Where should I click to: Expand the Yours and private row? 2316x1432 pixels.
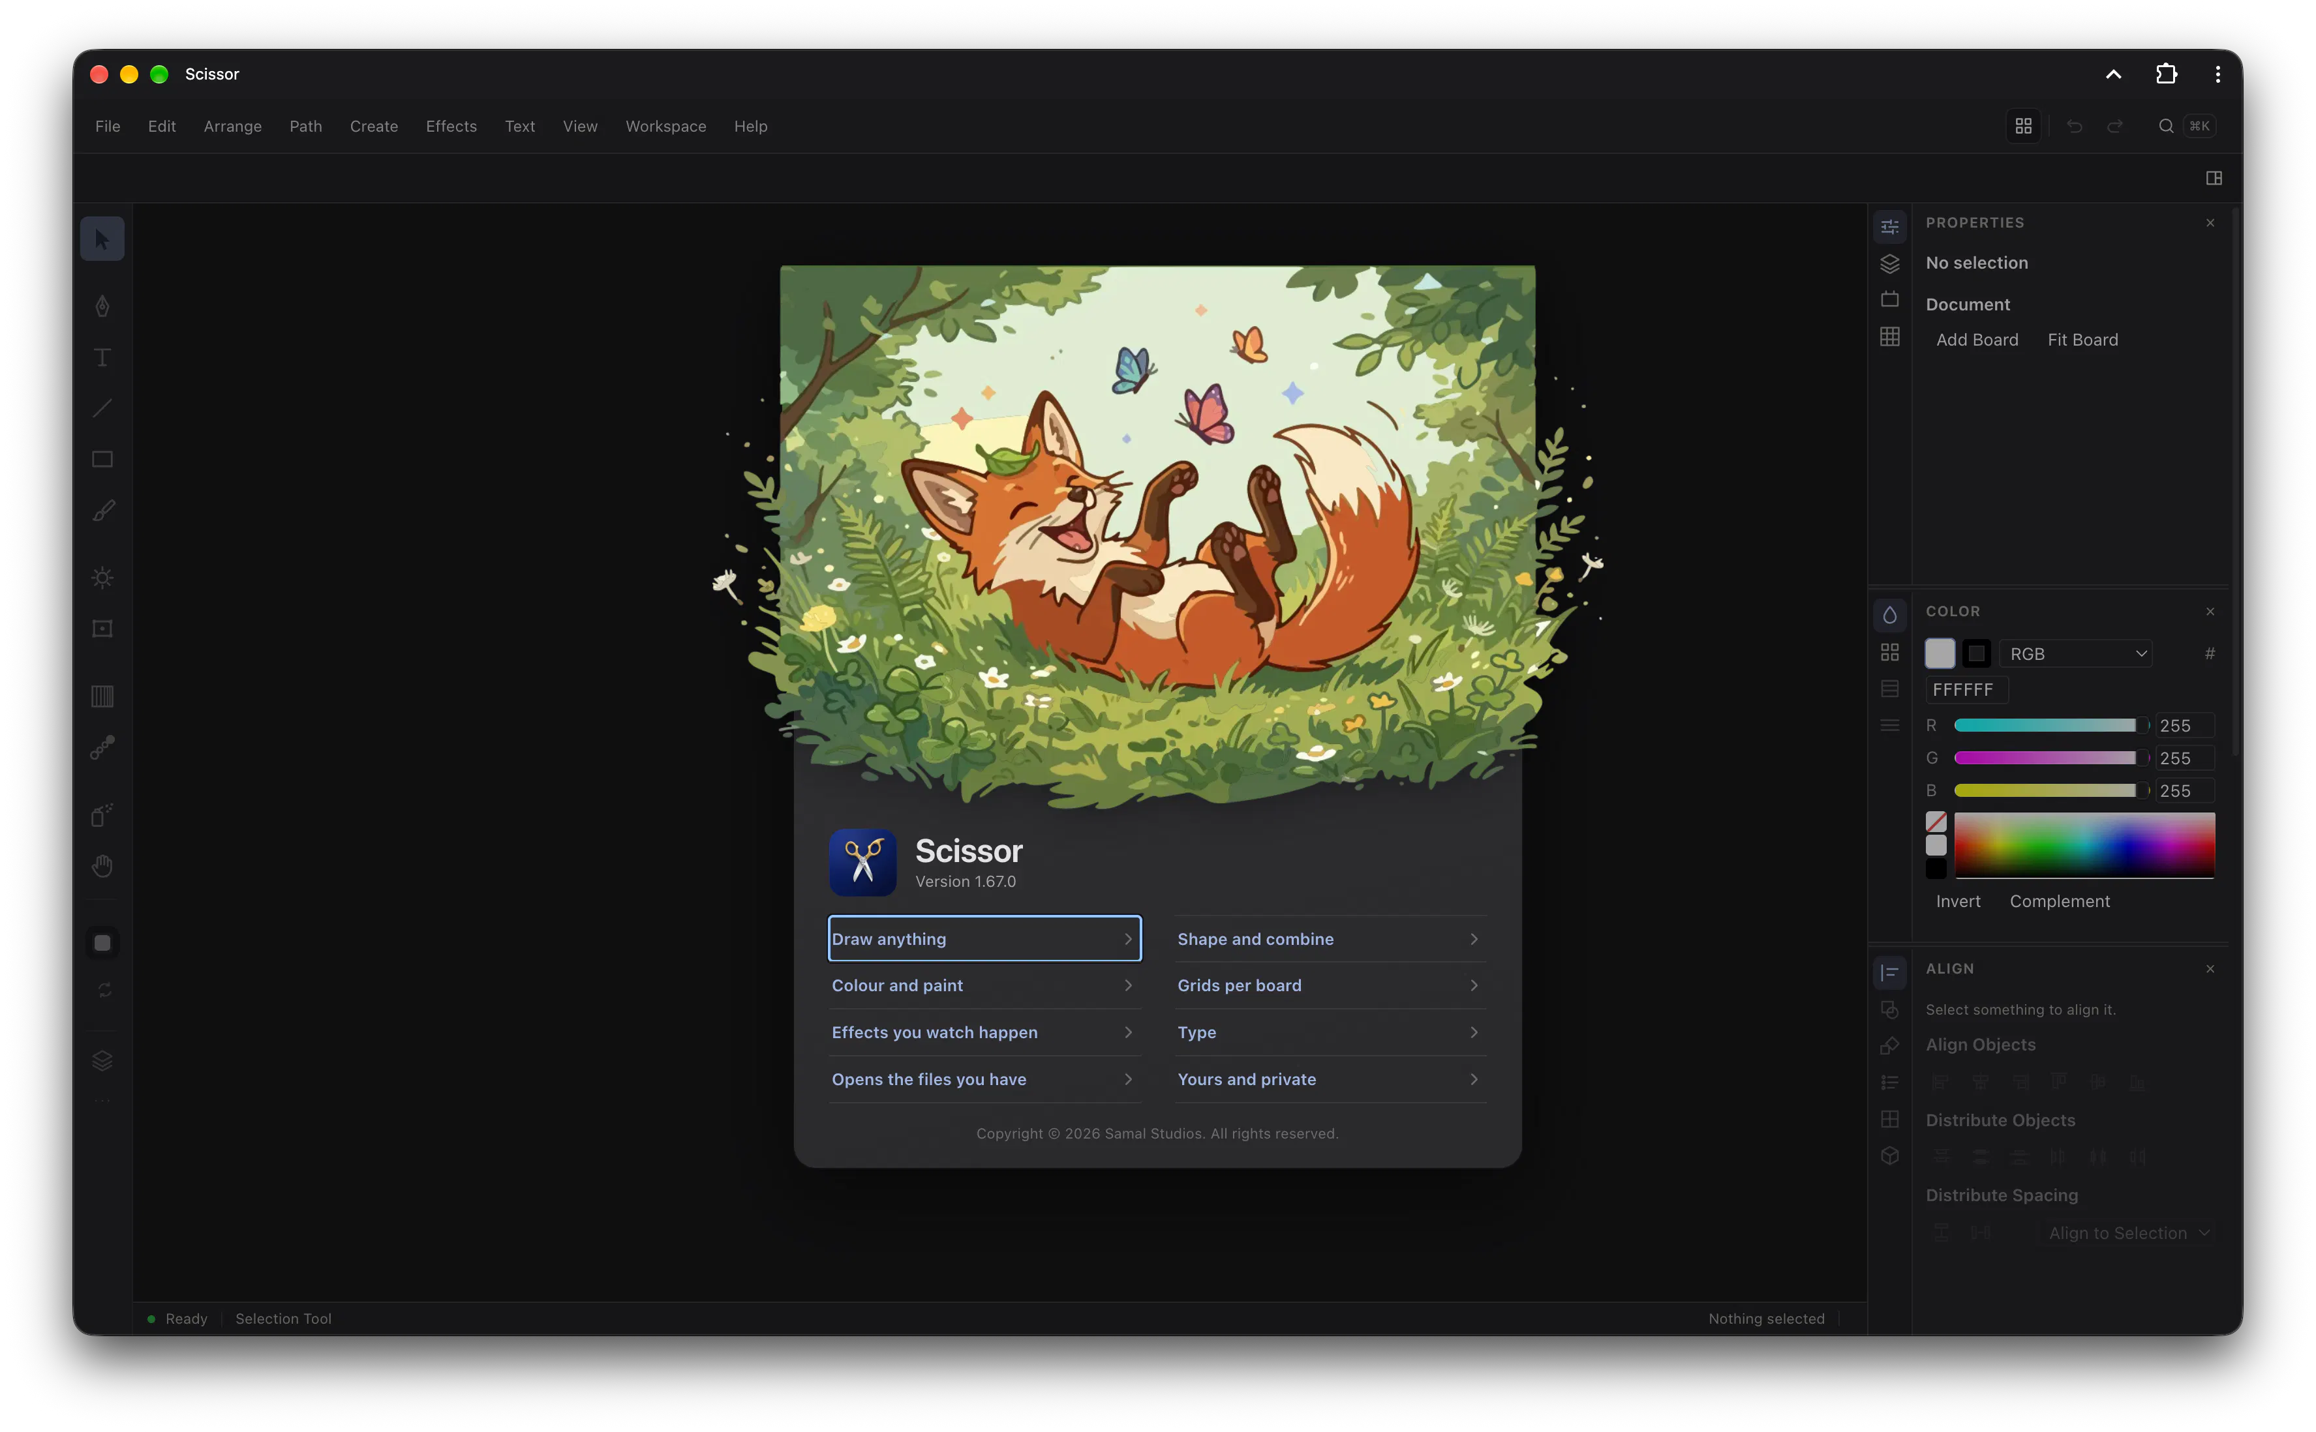pos(1330,1079)
